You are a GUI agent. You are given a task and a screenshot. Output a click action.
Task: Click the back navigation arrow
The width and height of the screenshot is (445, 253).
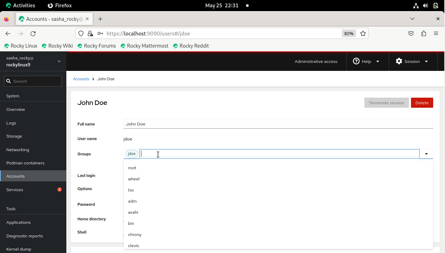pos(8,34)
